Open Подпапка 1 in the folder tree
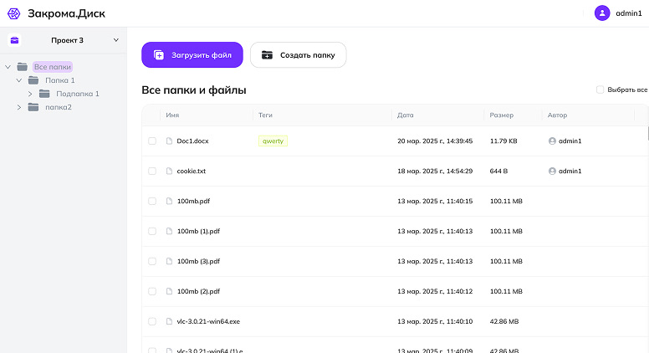Image resolution: width=649 pixels, height=353 pixels. coord(78,94)
